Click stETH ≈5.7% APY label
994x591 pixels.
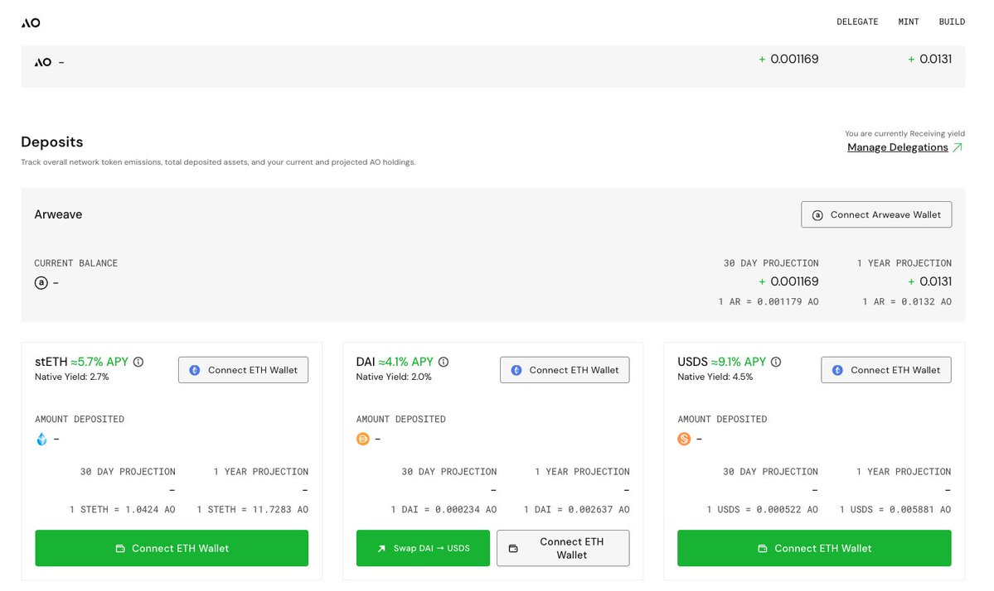pos(82,362)
